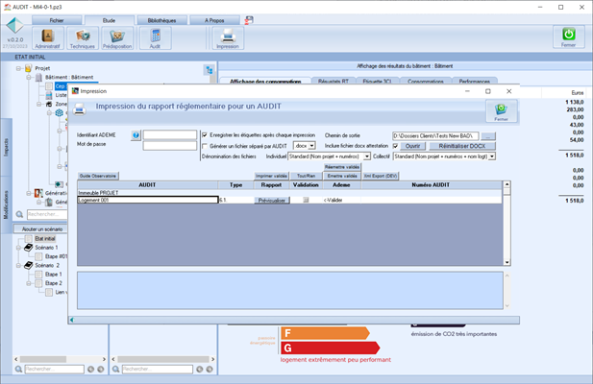Click the Ouvrir button

[412, 146]
